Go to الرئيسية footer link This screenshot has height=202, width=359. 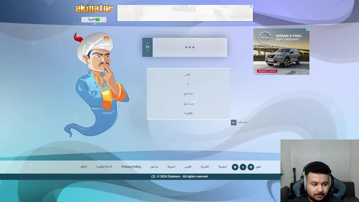coord(222,167)
